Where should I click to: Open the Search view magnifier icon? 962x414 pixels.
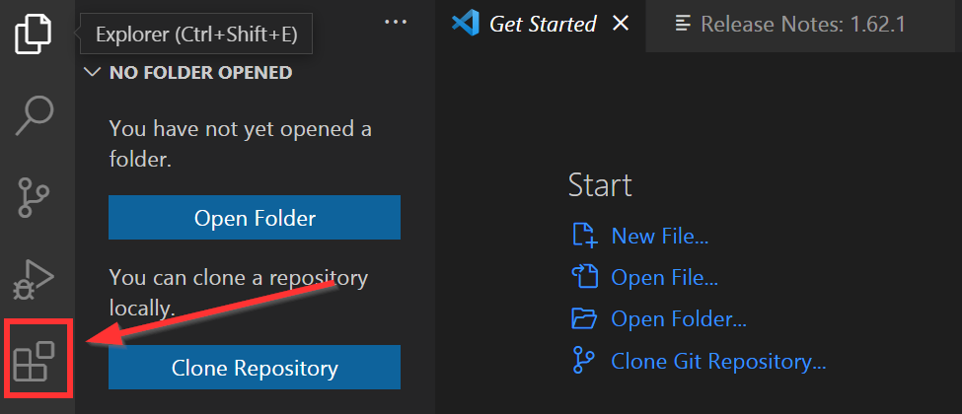[35, 114]
